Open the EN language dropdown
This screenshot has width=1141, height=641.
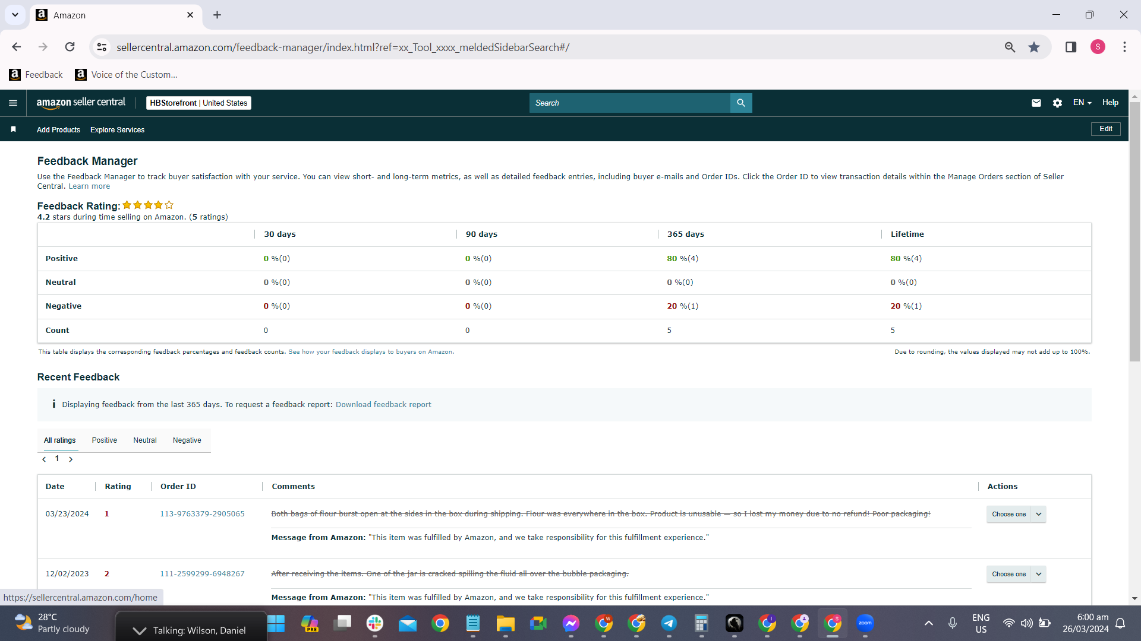tap(1082, 103)
